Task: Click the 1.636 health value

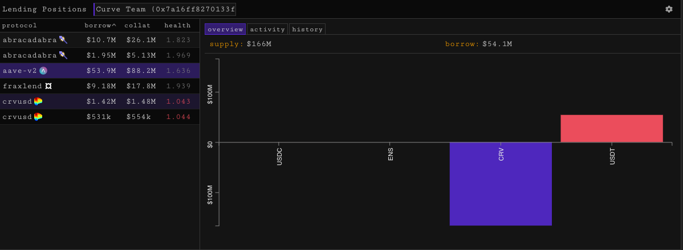Action: (178, 71)
